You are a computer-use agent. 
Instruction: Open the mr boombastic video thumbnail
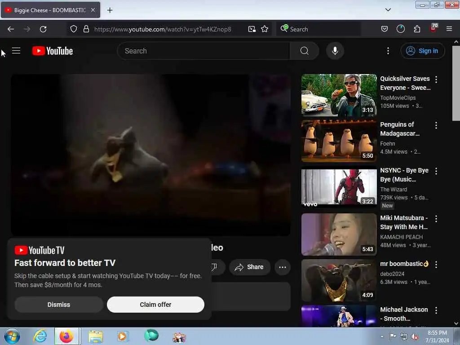pyautogui.click(x=339, y=280)
